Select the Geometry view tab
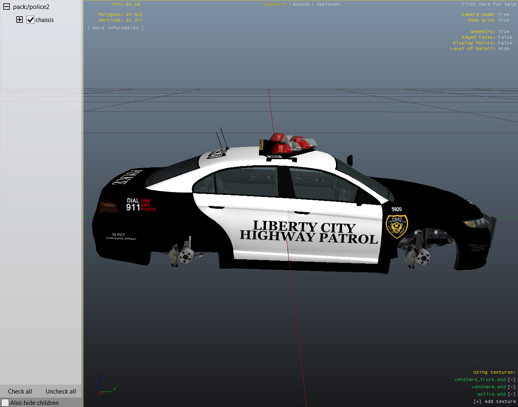The image size is (518, 407). pos(274,4)
